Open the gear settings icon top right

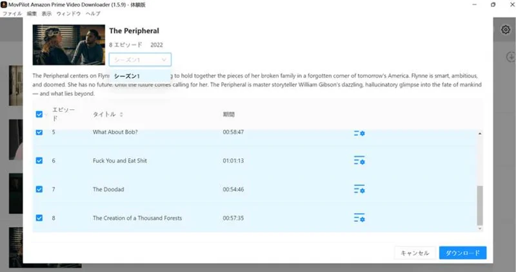click(506, 30)
